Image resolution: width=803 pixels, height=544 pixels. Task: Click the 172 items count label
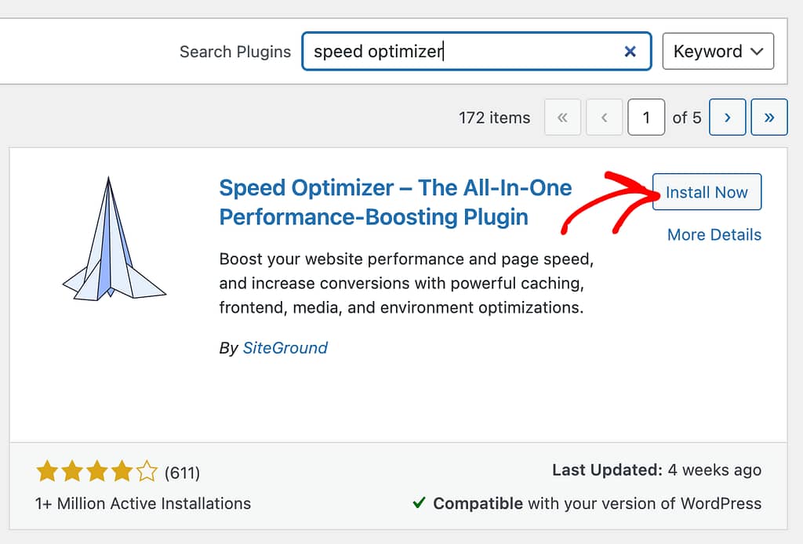494,118
